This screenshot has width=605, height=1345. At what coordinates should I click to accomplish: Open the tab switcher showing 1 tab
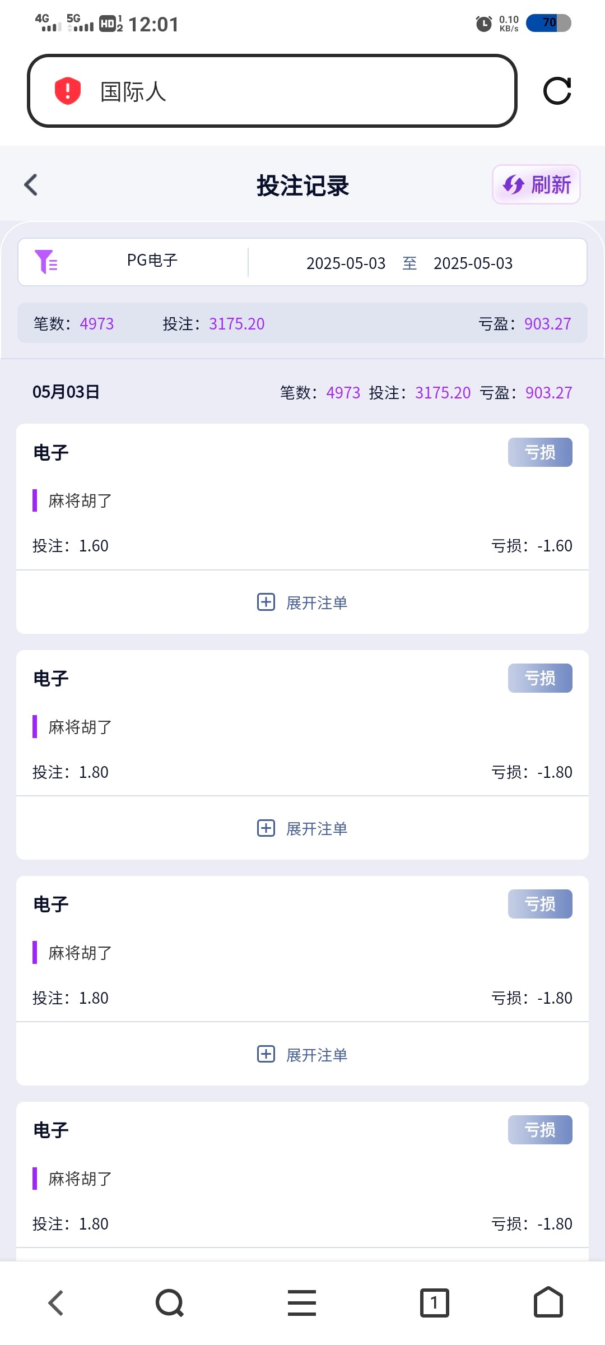(434, 1302)
